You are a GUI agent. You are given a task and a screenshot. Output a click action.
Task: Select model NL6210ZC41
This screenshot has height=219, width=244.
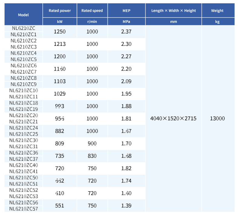coord(24,171)
